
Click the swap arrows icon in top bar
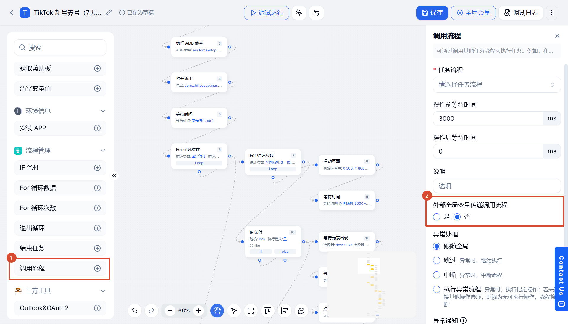[x=317, y=13]
